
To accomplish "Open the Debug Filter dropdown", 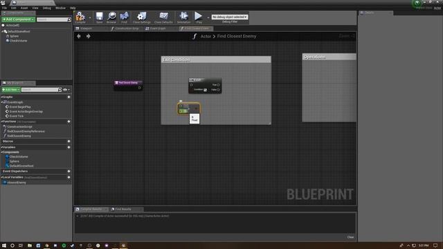I will pyautogui.click(x=230, y=17).
